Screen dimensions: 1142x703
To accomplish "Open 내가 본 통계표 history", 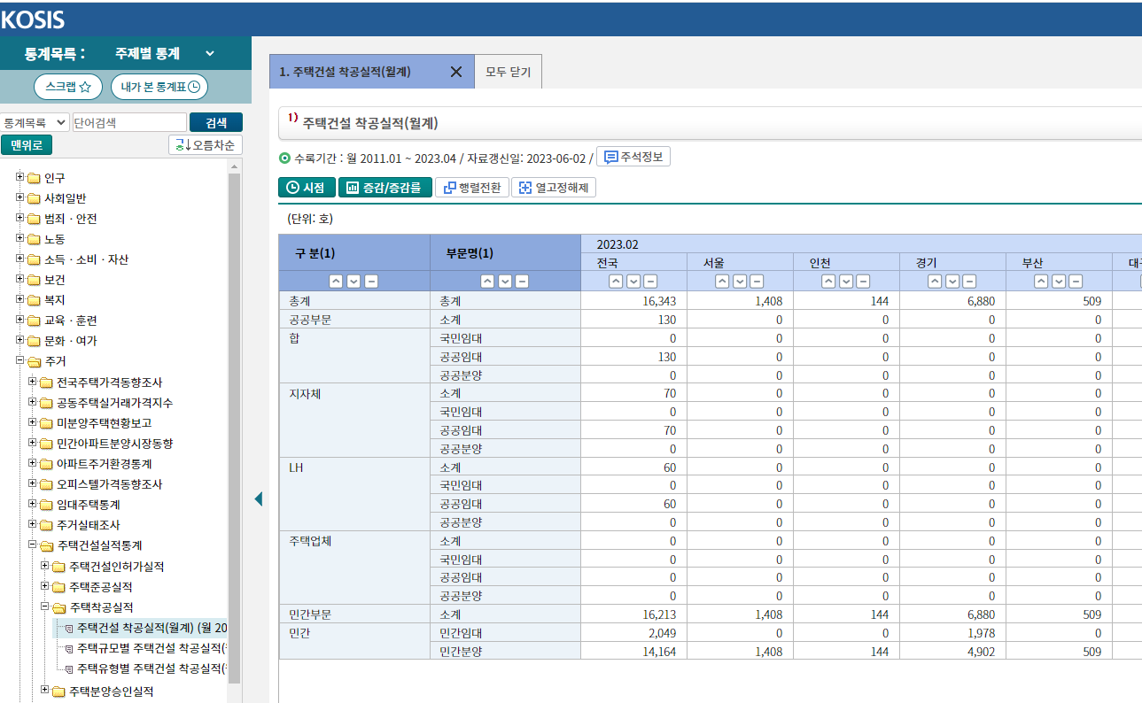I will pyautogui.click(x=159, y=87).
